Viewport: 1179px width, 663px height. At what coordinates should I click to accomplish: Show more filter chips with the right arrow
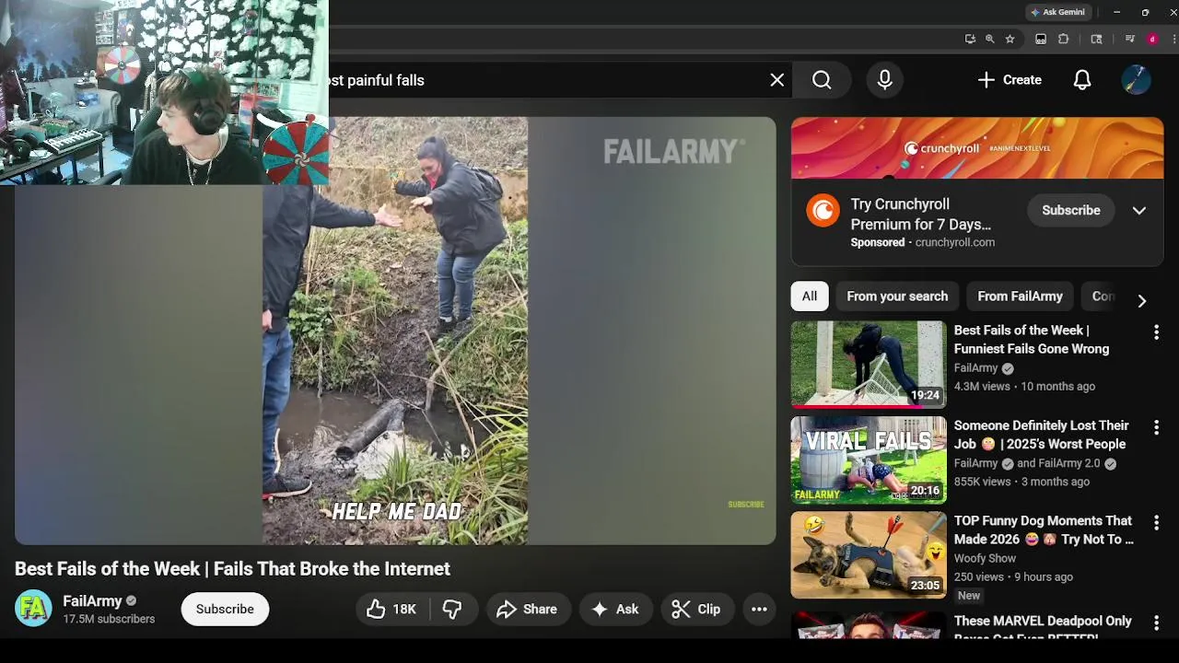pyautogui.click(x=1141, y=301)
